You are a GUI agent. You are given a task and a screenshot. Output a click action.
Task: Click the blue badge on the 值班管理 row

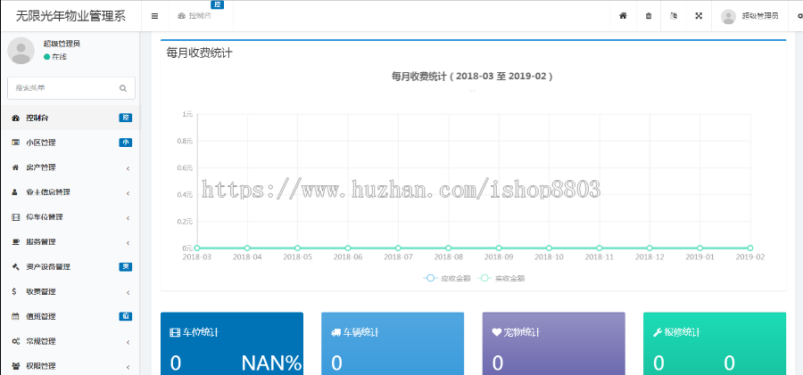126,317
